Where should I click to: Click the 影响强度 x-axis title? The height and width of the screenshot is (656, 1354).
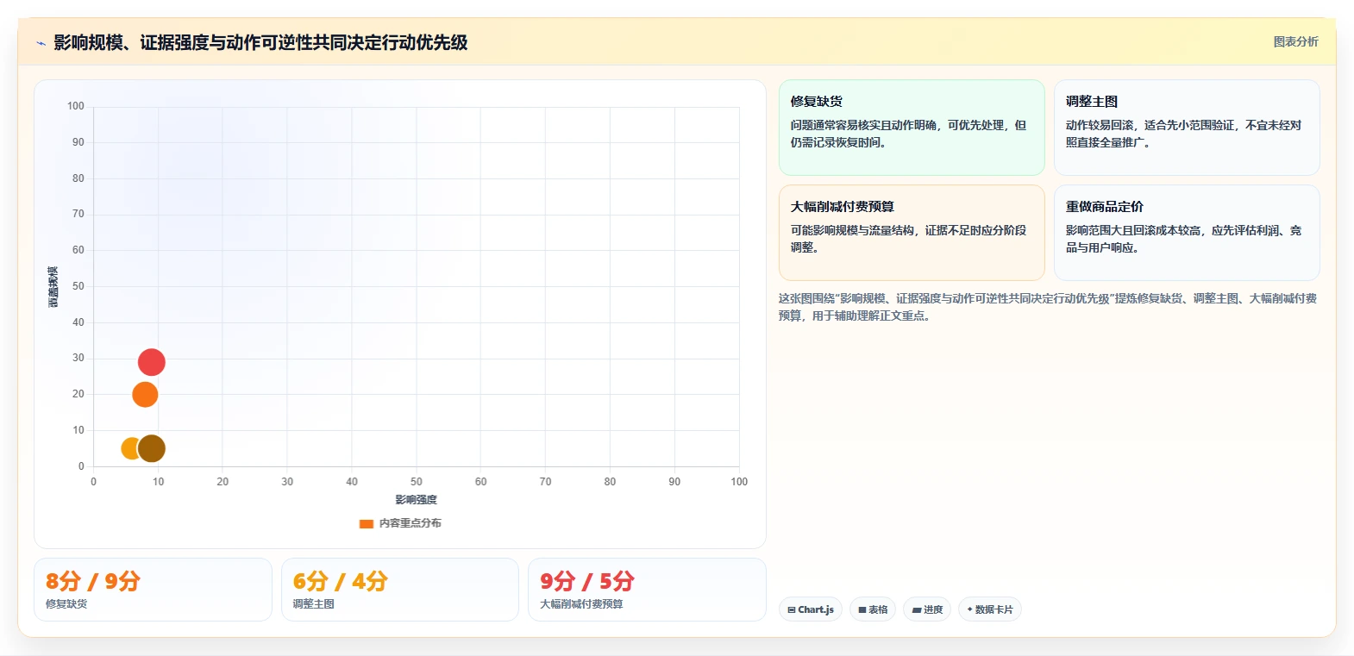coord(417,500)
